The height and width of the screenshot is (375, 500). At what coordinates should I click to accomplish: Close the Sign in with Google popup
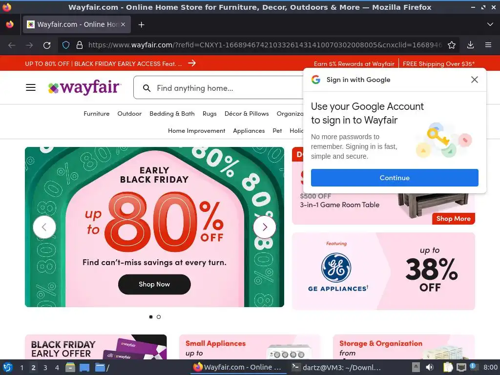475,80
